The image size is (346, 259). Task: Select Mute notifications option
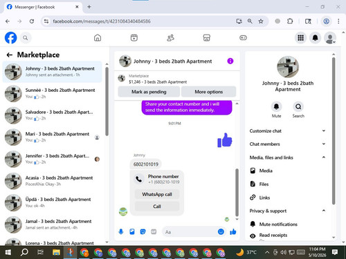[x=287, y=224]
